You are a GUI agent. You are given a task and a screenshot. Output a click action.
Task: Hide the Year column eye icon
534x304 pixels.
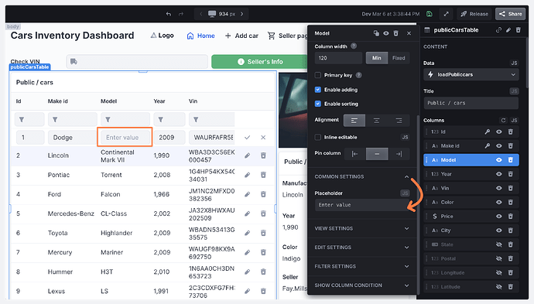(499, 174)
